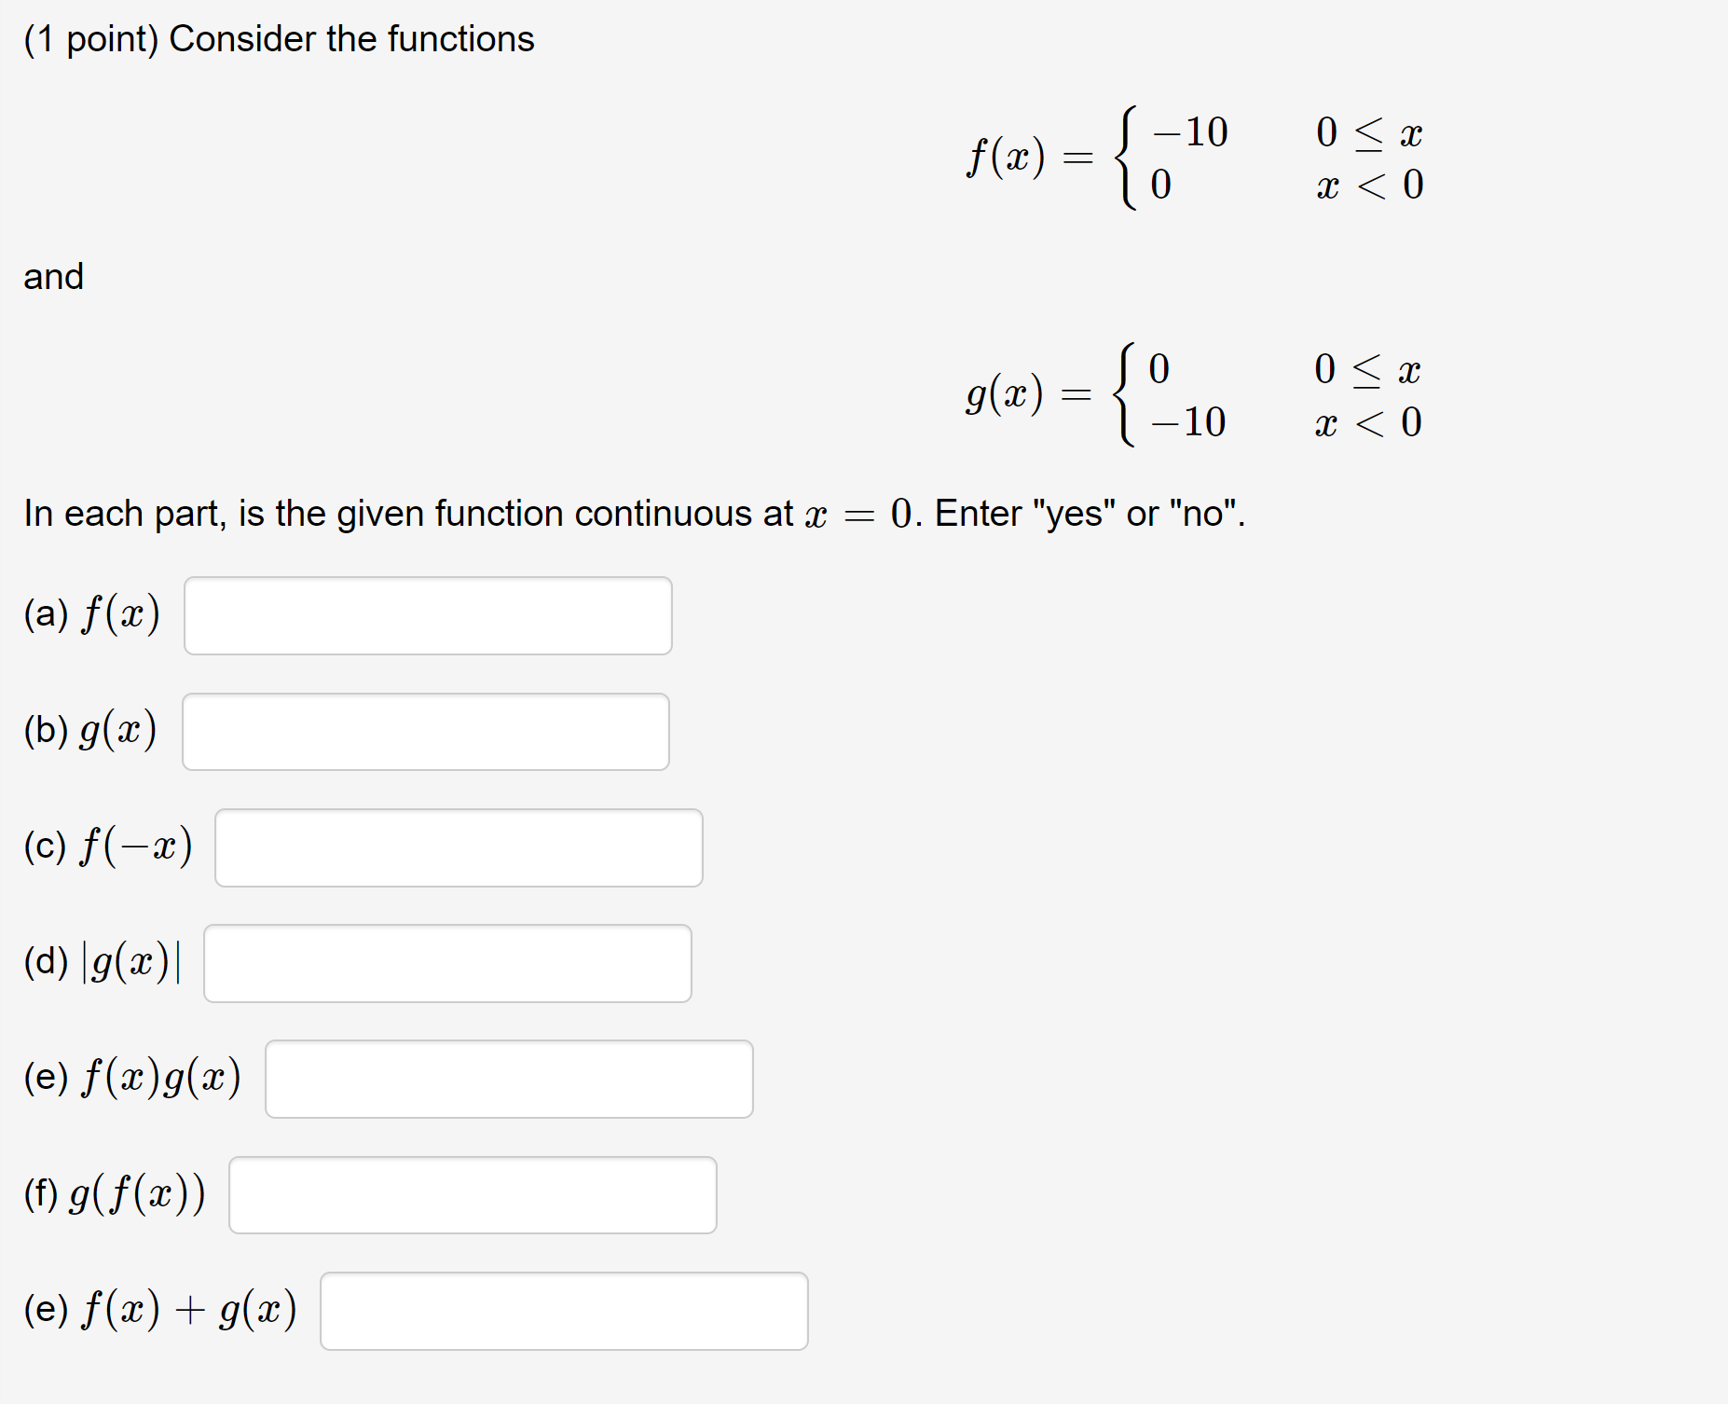Click the word 'and' between the two functions

52,276
